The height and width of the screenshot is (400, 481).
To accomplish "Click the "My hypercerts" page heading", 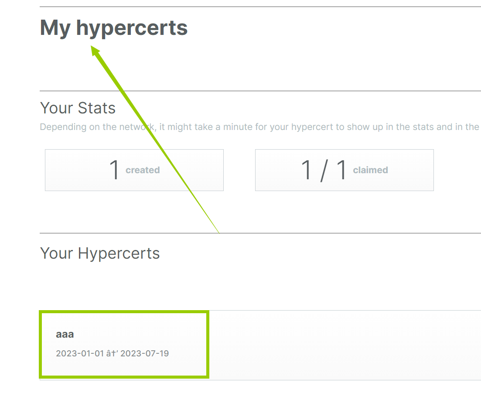I will (114, 28).
